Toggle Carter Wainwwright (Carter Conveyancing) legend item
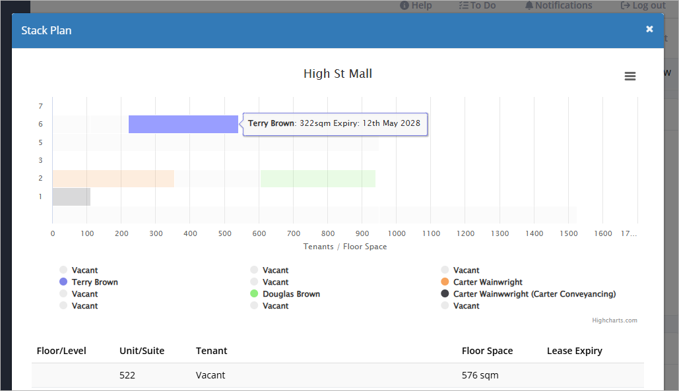The image size is (679, 391). (x=529, y=294)
